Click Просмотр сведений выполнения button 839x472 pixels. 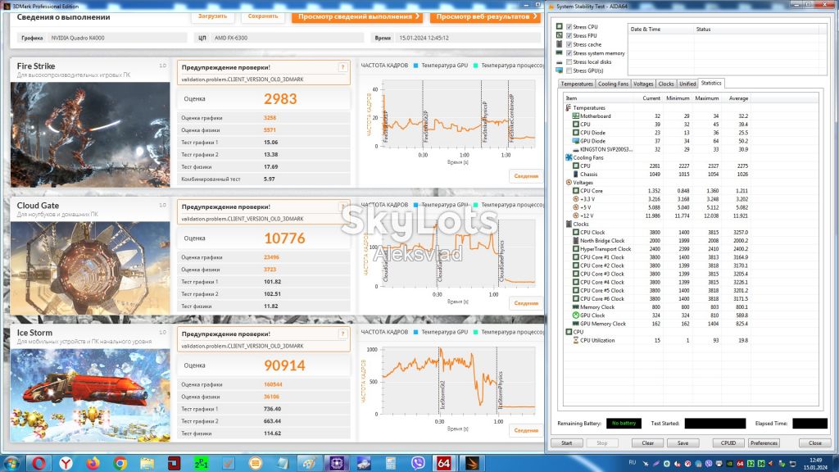357,16
